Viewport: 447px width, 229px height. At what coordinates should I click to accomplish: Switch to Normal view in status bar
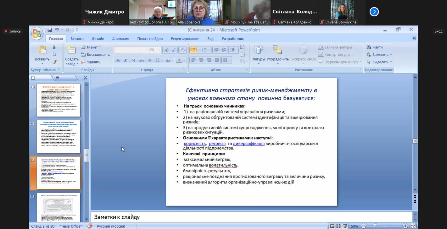(332, 226)
